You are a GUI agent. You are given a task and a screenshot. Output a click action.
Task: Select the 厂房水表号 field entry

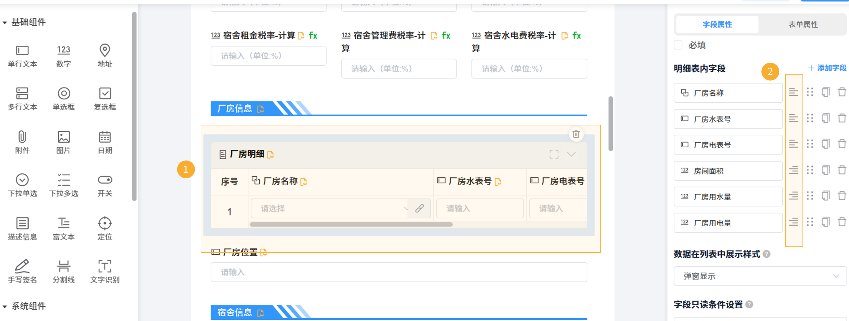pos(728,119)
